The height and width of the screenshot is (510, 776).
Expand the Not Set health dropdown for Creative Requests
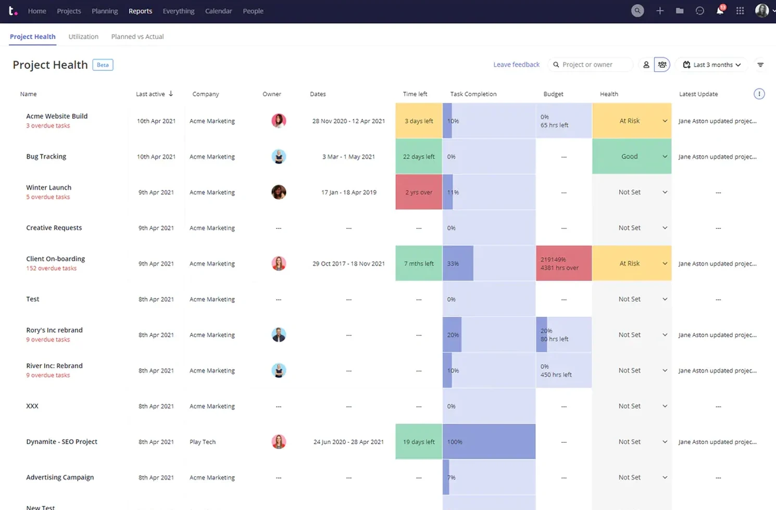point(664,227)
